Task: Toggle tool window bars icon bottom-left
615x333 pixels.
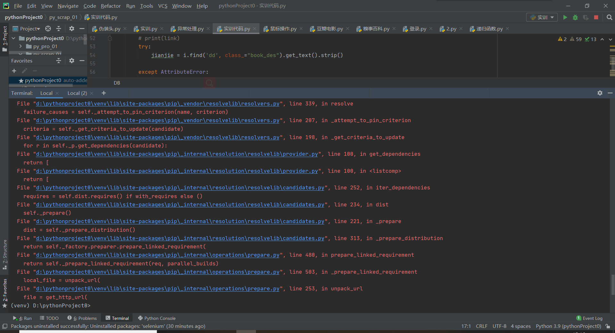Action: [x=5, y=326]
